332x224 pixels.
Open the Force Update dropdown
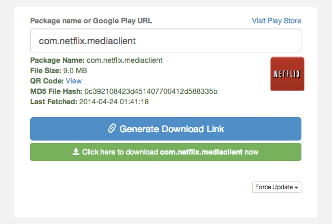276,187
